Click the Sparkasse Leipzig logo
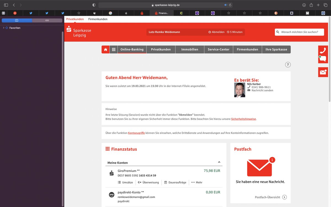Image resolution: width=331 pixels, height=207 pixels. coord(79,32)
